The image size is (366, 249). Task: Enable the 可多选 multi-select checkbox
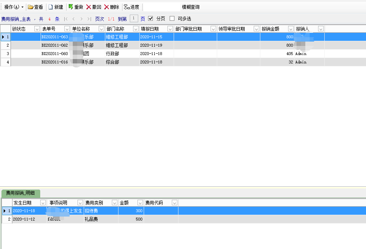[x=172, y=19]
